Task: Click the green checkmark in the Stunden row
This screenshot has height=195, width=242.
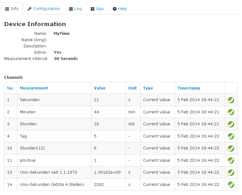Action: pyautogui.click(x=231, y=124)
